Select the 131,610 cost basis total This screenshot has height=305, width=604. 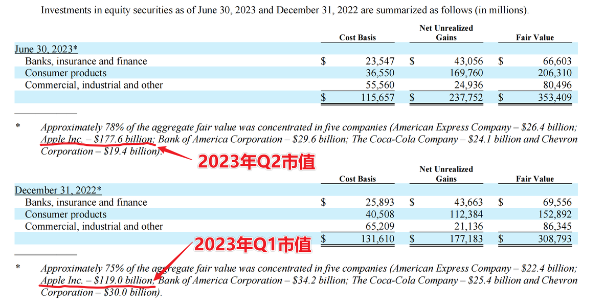pyautogui.click(x=377, y=238)
